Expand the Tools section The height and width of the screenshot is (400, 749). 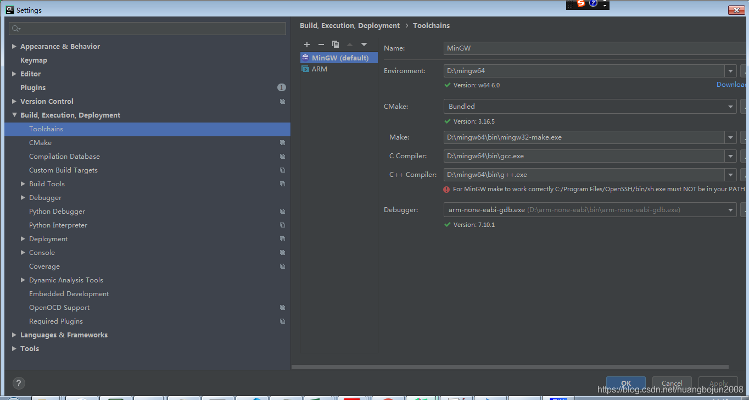click(13, 348)
